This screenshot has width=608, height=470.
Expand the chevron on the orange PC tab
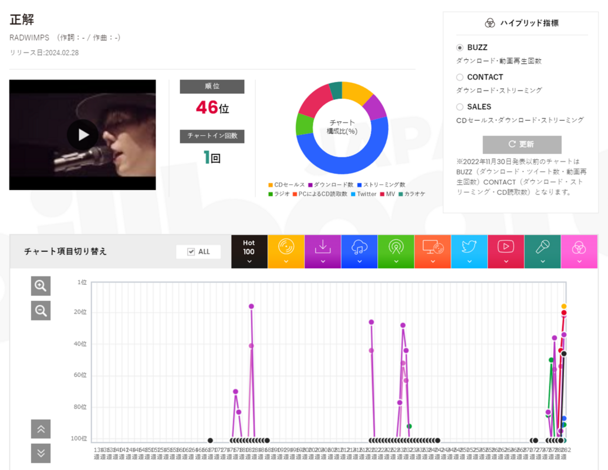click(x=433, y=261)
